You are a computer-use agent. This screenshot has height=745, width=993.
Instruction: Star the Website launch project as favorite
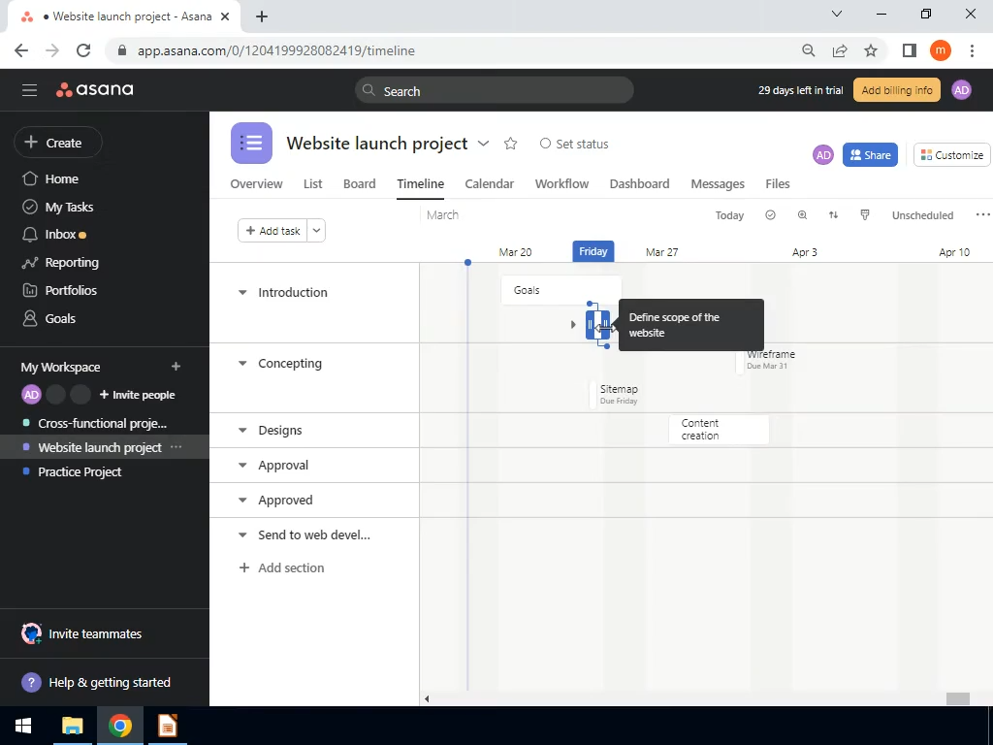click(510, 144)
